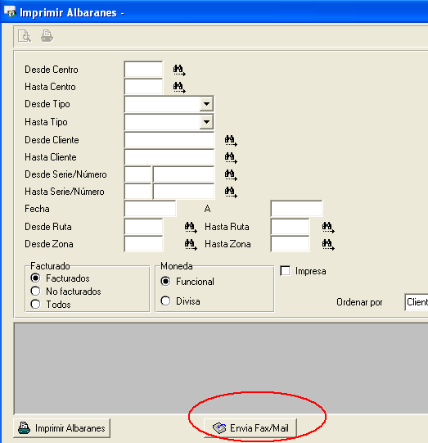Choose Divisa as the currency option
This screenshot has height=443, width=428.
click(x=165, y=301)
